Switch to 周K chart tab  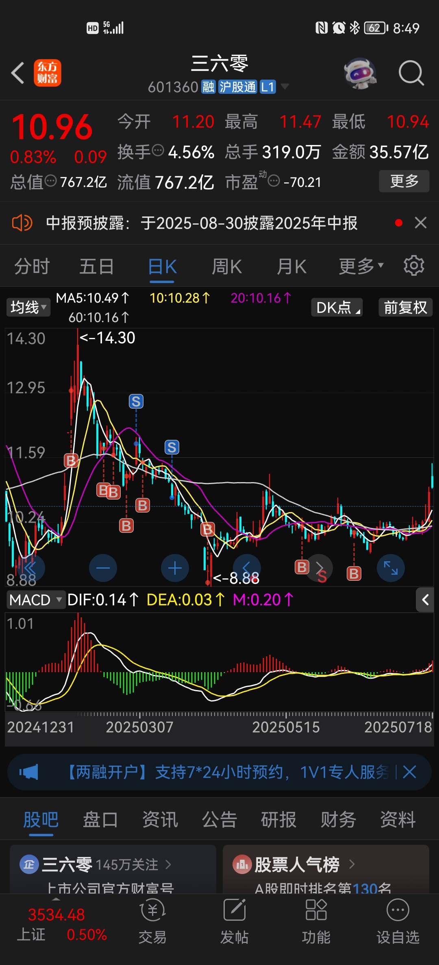(x=227, y=267)
